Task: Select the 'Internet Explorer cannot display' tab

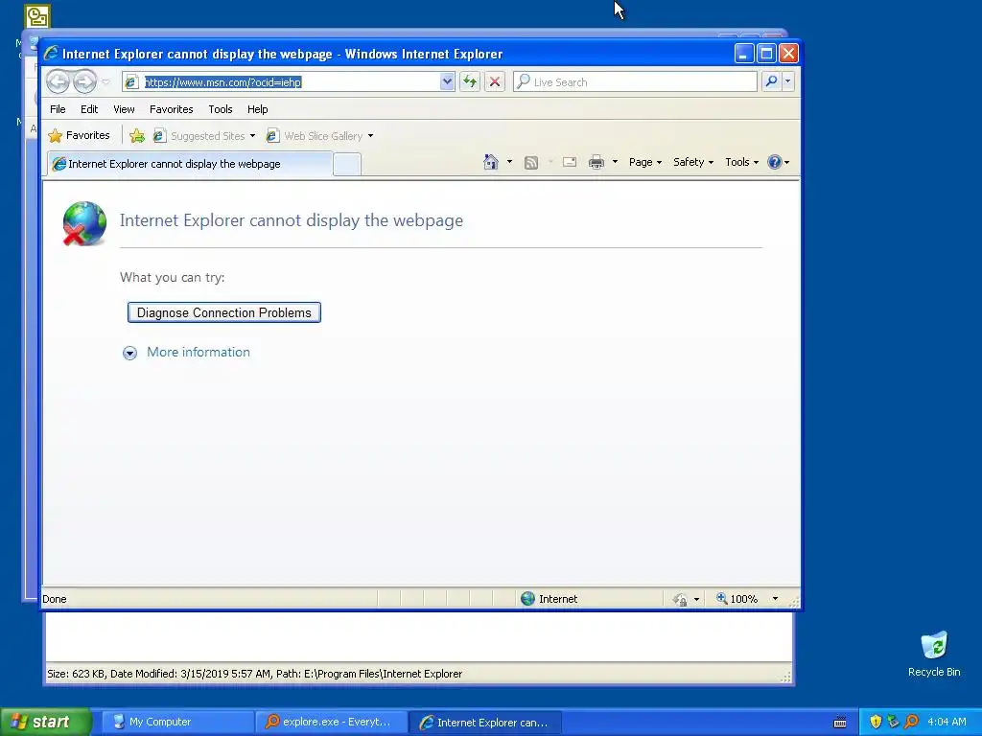Action: point(190,164)
